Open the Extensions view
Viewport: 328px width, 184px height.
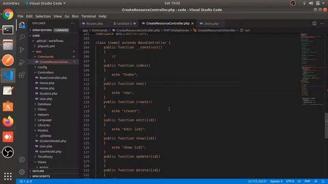(22, 75)
